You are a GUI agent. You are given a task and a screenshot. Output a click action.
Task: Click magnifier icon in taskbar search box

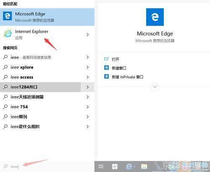5,166
